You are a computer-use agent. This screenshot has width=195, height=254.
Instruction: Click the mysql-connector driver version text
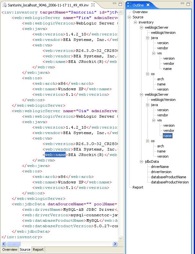94,215
